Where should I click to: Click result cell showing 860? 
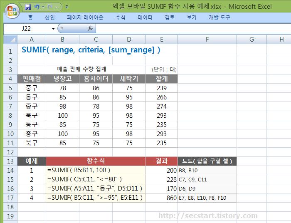tap(162, 198)
